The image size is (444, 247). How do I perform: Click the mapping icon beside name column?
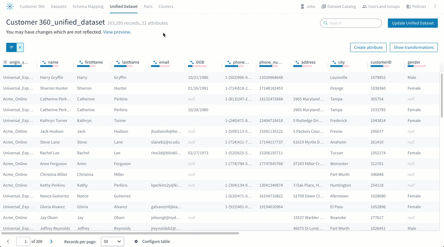[44, 62]
